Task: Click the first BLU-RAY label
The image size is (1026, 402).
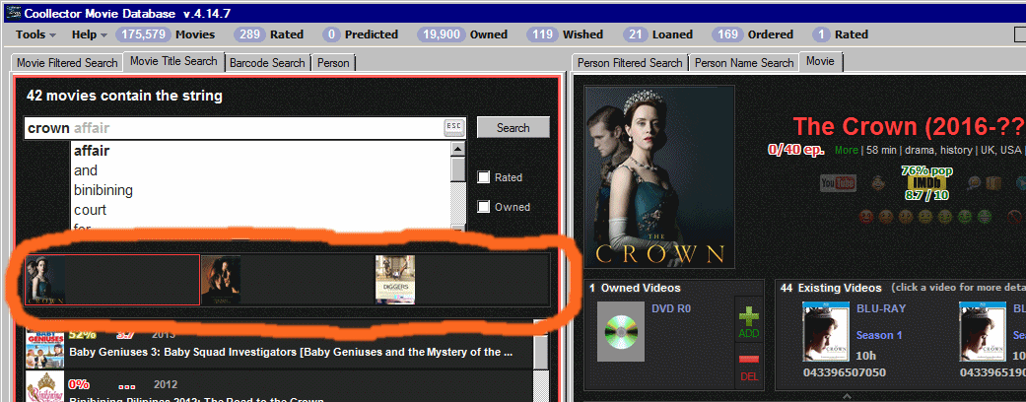Action: (881, 307)
